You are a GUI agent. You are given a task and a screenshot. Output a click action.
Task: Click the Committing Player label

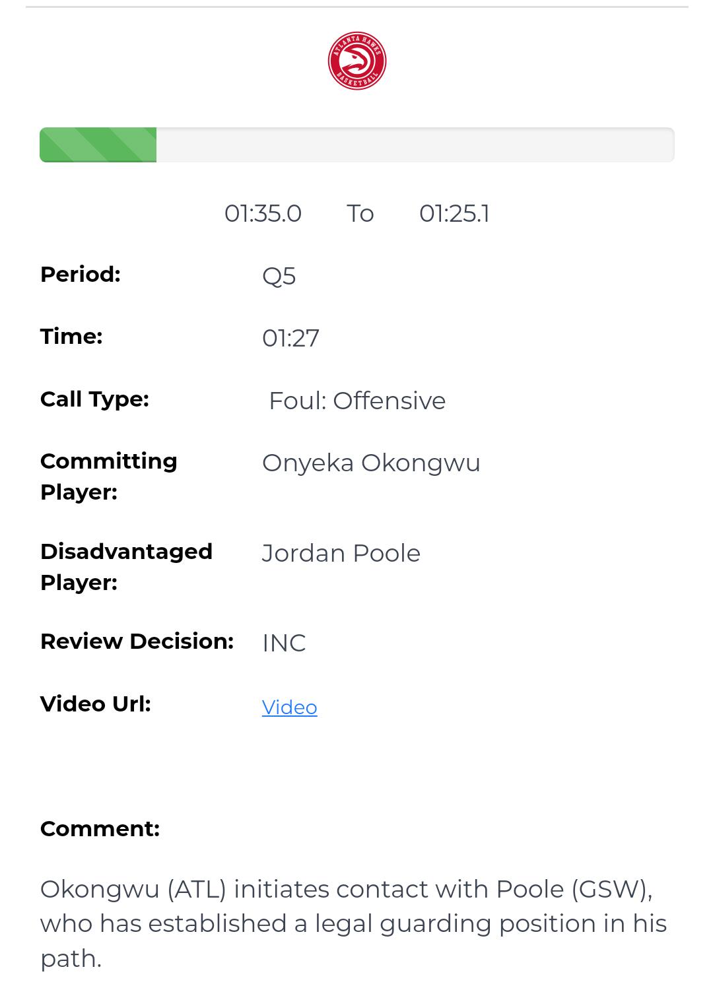point(108,476)
